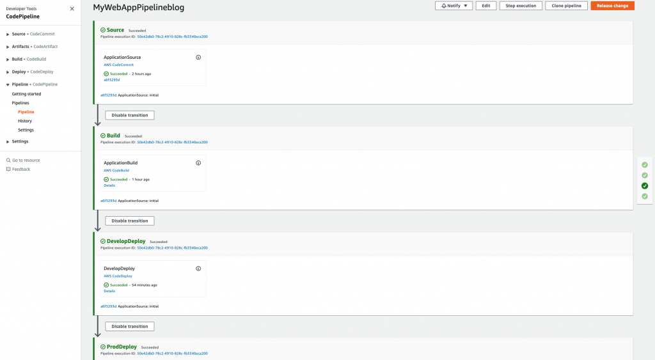
Task: Click the Feedback comment icon
Action: tap(8, 169)
